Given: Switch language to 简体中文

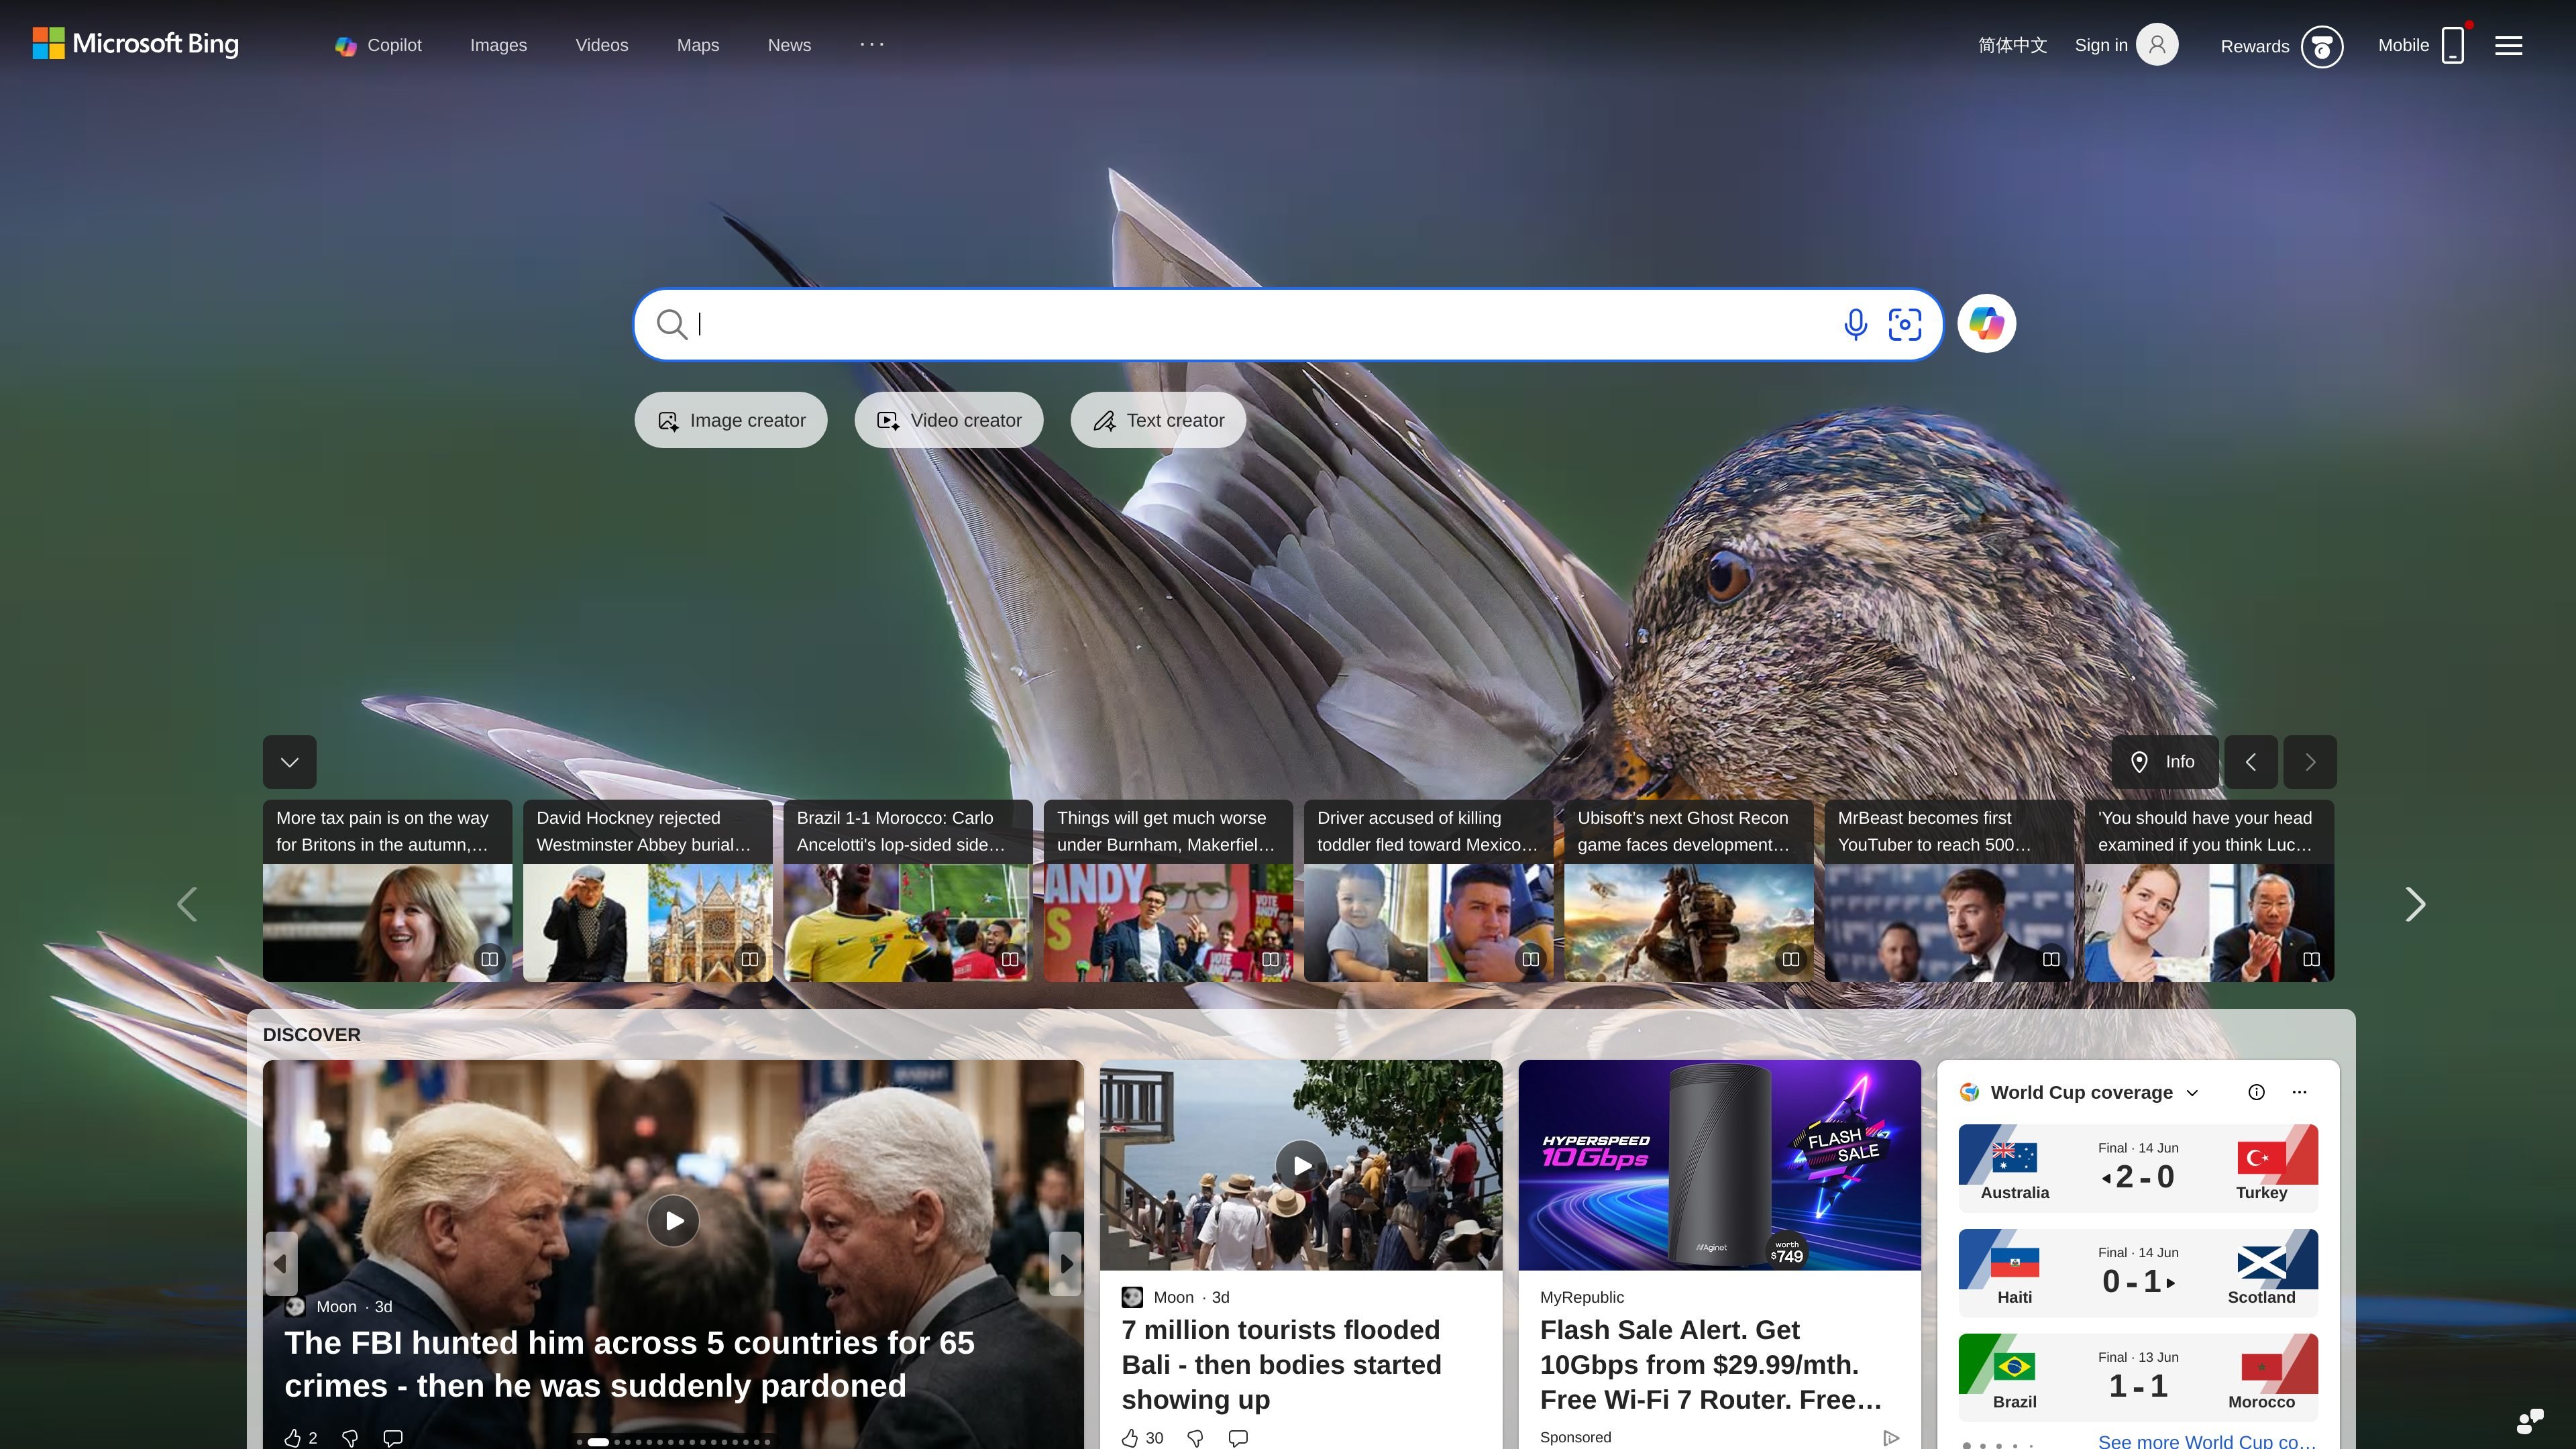Looking at the screenshot, I should [x=2012, y=45].
